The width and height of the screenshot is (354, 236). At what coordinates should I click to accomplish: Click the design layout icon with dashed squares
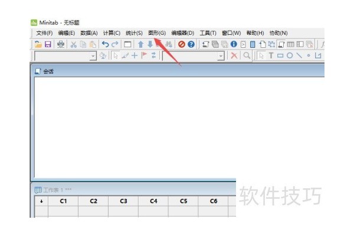271,44
